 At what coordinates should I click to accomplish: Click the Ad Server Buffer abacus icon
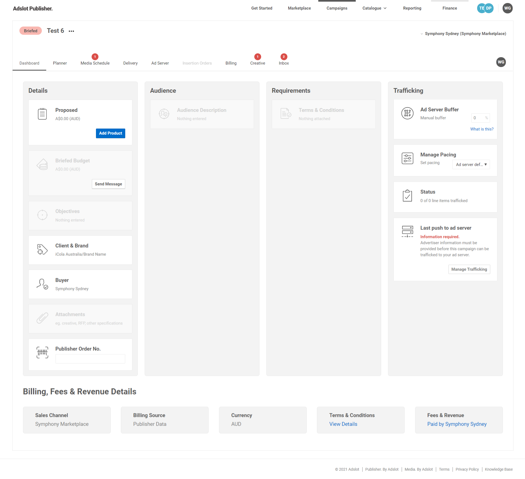point(407,113)
